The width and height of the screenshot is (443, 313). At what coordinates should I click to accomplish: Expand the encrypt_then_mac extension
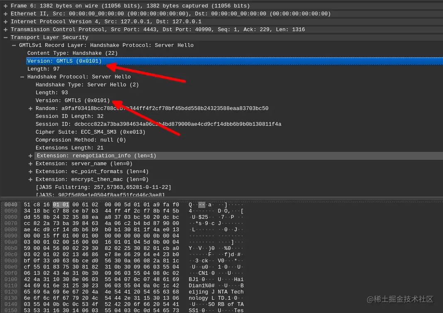coord(30,179)
